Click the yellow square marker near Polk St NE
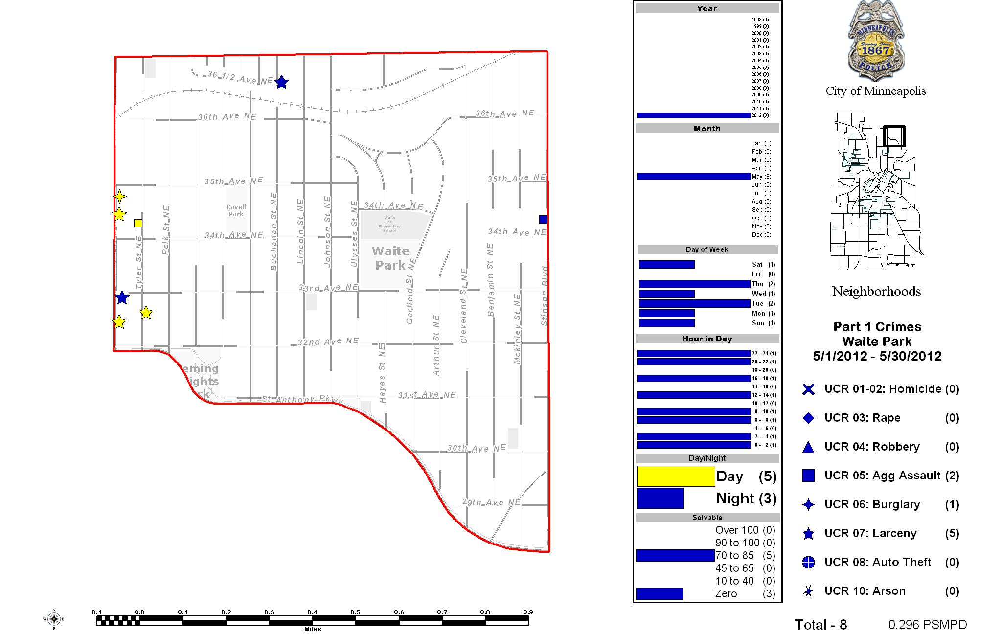The image size is (1002, 635). point(138,223)
